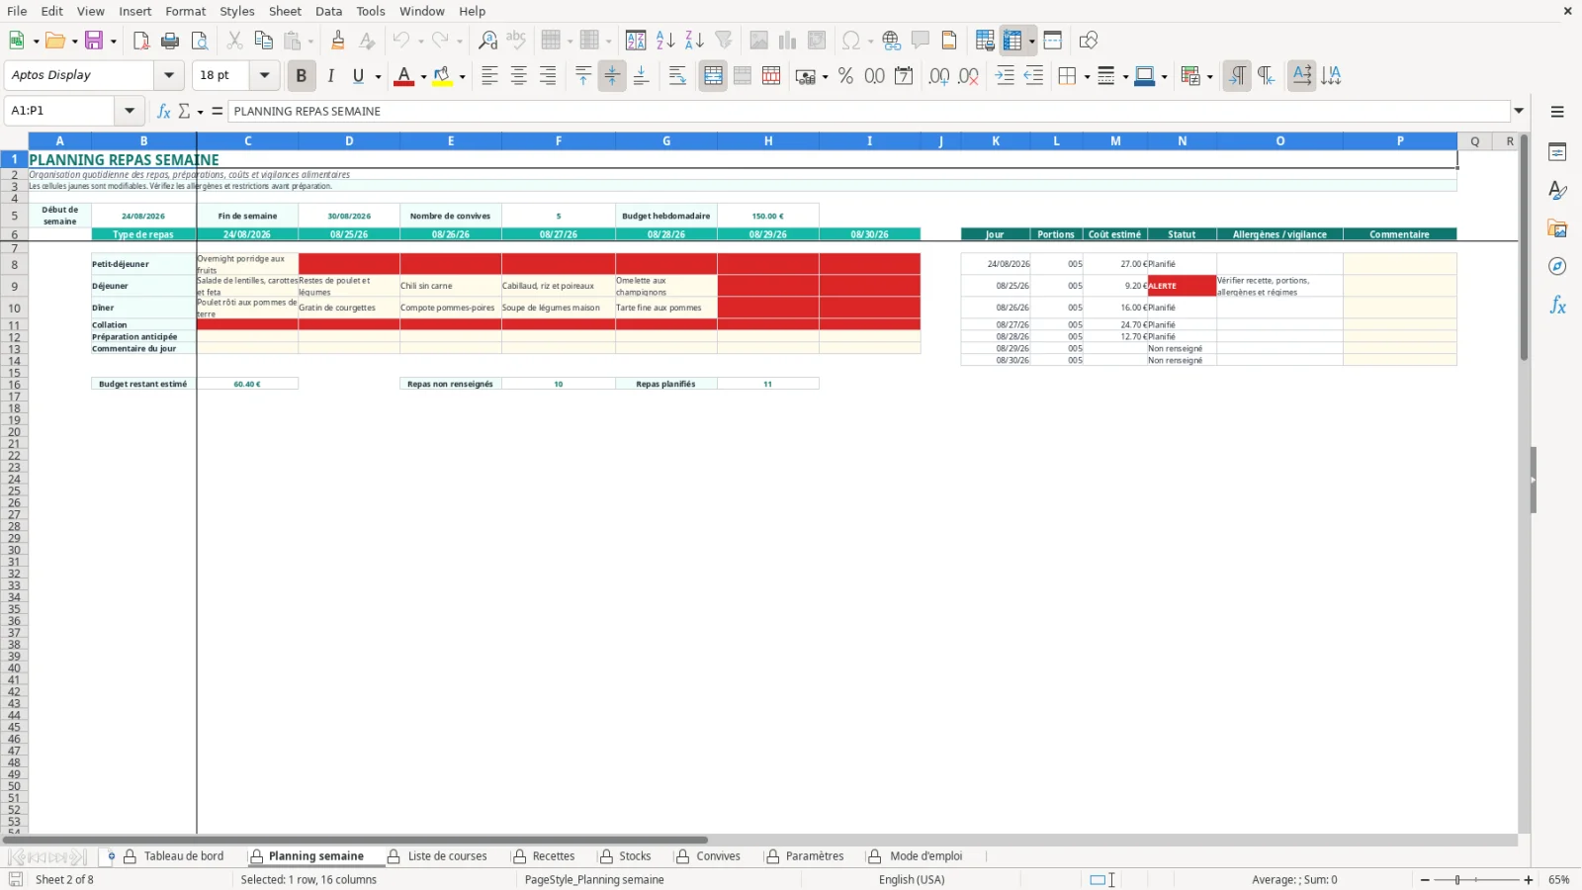Insert hyperlink icon in toolbar
Viewport: 1582px width, 890px height.
tap(892, 41)
